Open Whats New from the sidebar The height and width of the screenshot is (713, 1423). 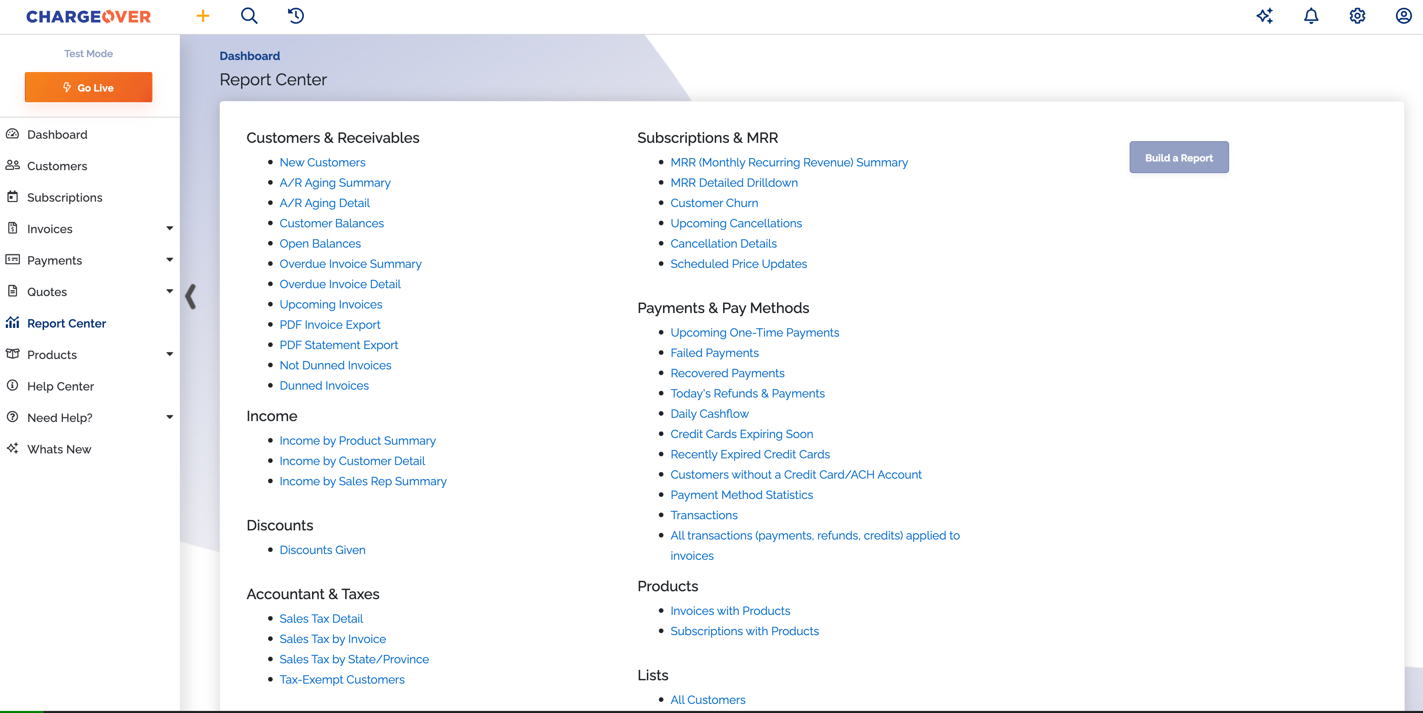tap(59, 449)
